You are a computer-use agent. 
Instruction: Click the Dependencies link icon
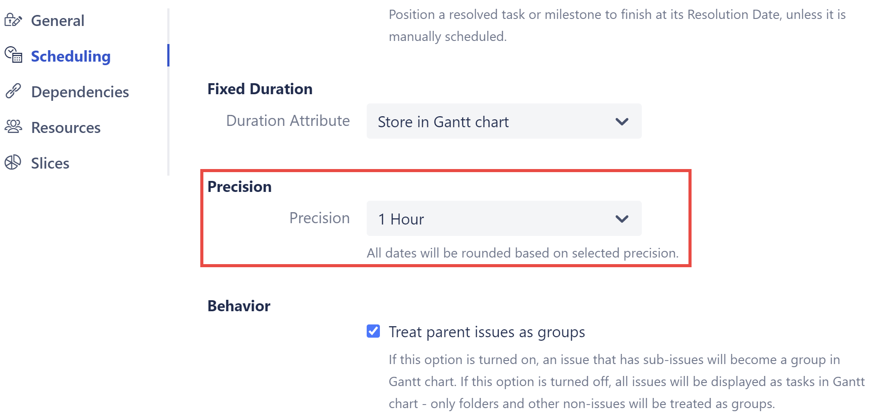pyautogui.click(x=13, y=91)
